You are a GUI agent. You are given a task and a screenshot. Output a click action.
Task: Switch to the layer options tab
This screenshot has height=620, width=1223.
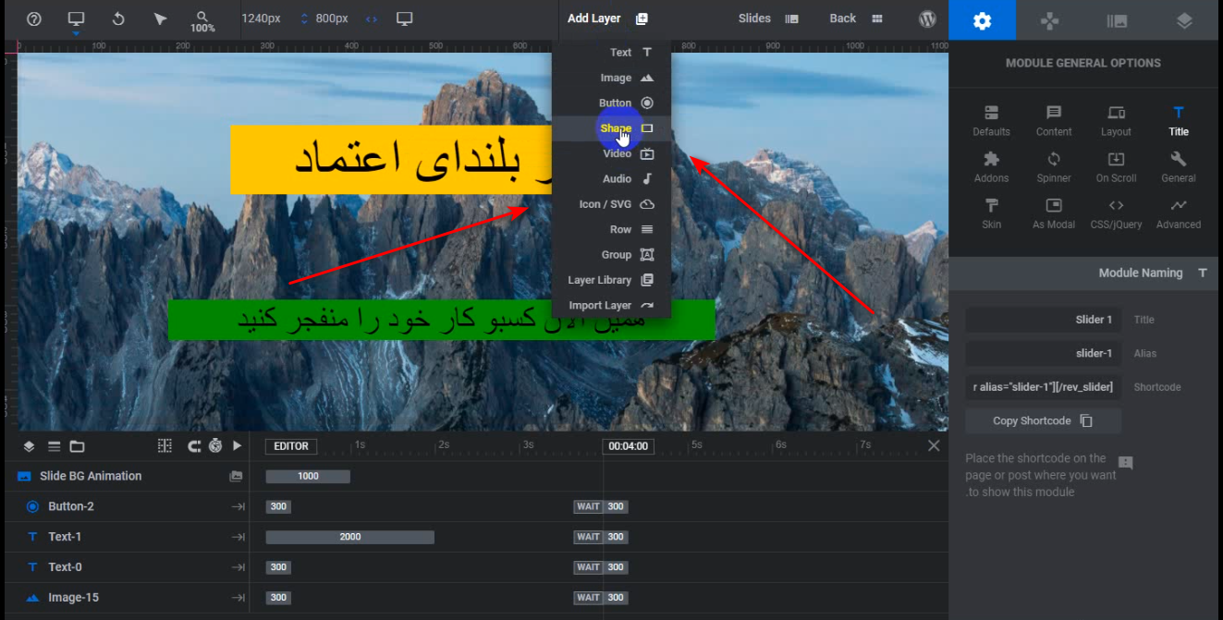[1184, 20]
